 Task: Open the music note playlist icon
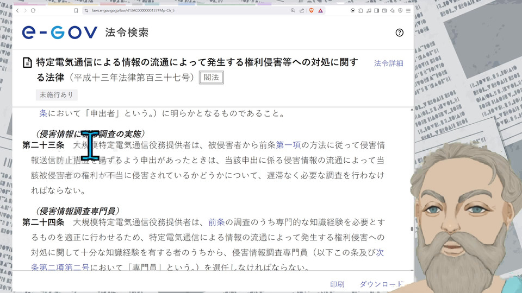click(369, 11)
